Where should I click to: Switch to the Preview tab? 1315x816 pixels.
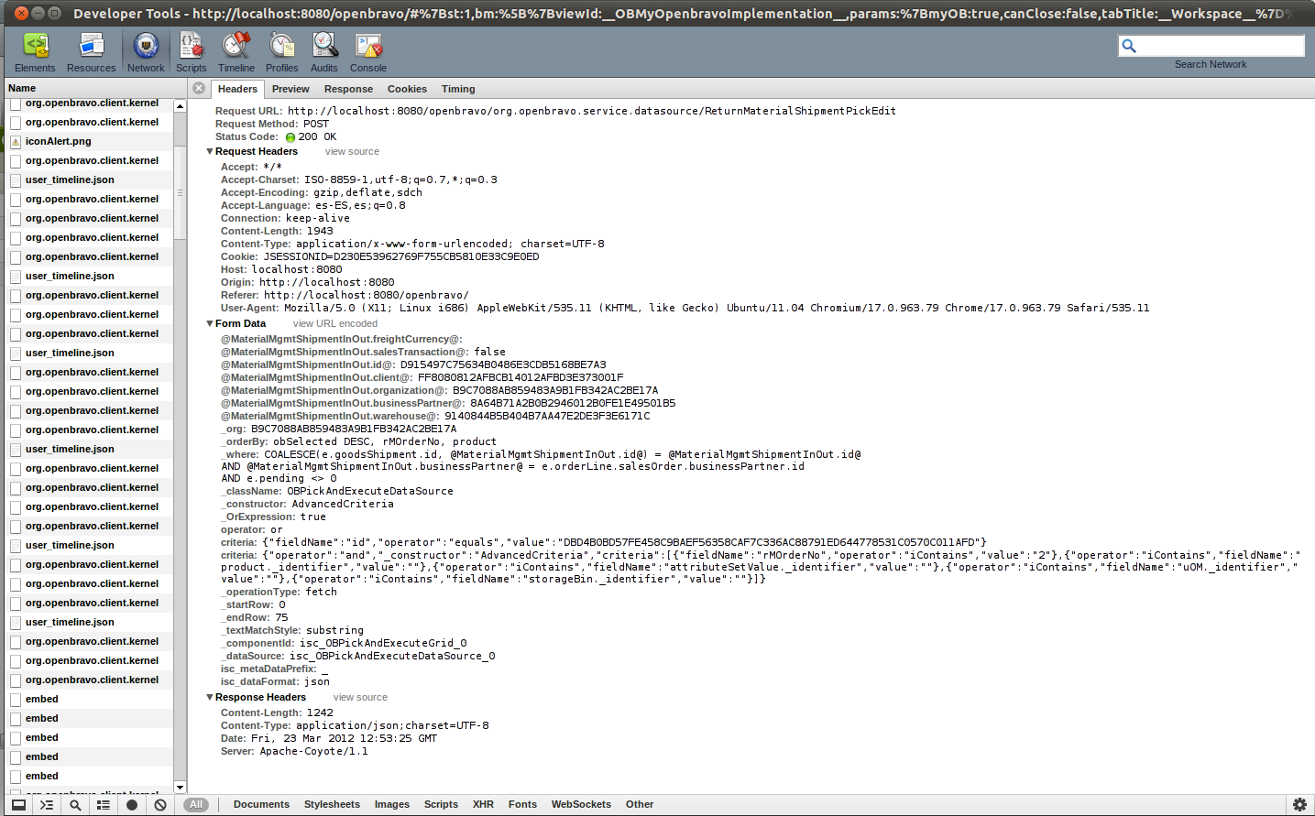290,89
